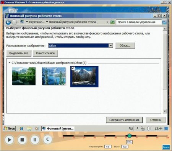Click the control panel search field
The image size is (172, 151).
coord(139,22)
